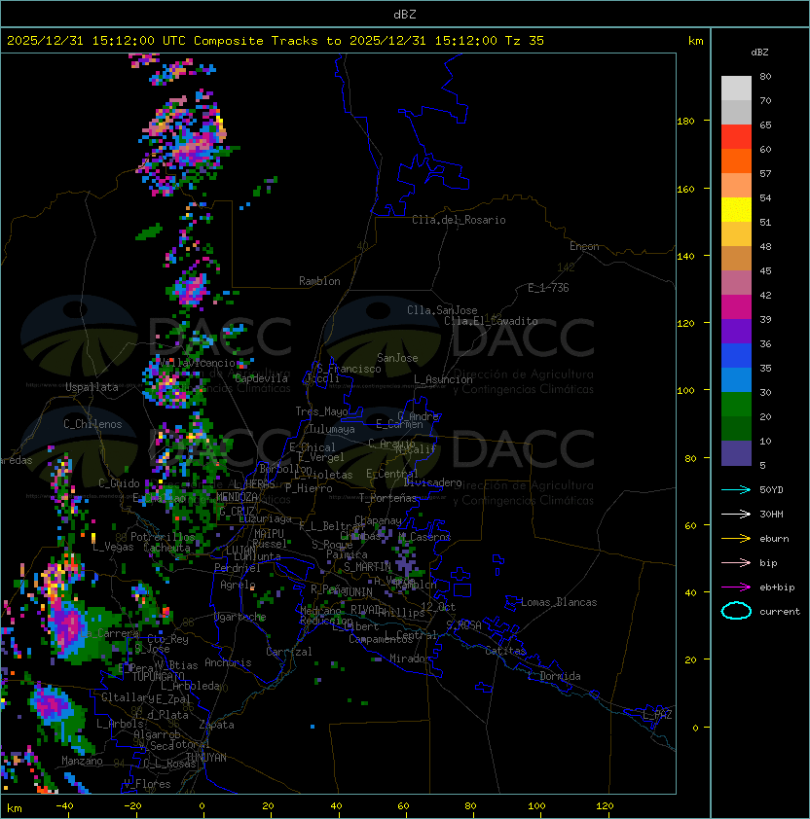This screenshot has height=819, width=810.
Task: Click the strong magenta storm cell near La_Carrera
Action: pos(67,626)
